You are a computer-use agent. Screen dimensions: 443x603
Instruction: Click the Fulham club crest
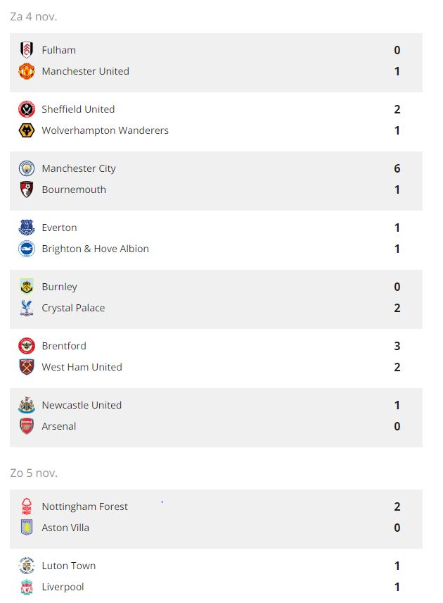(x=27, y=50)
